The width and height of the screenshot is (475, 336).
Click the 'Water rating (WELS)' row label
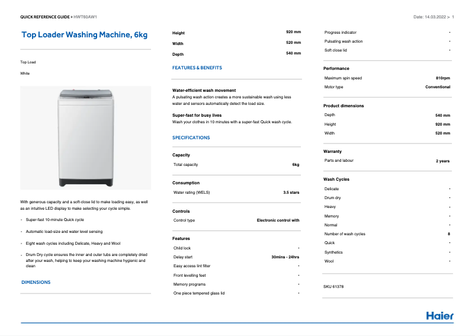(191, 193)
